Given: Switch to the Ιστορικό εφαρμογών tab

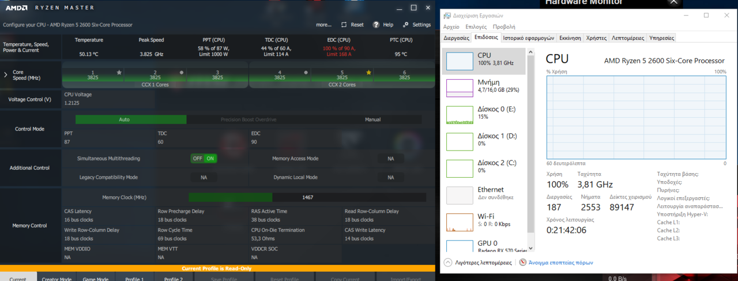Looking at the screenshot, I should [528, 38].
